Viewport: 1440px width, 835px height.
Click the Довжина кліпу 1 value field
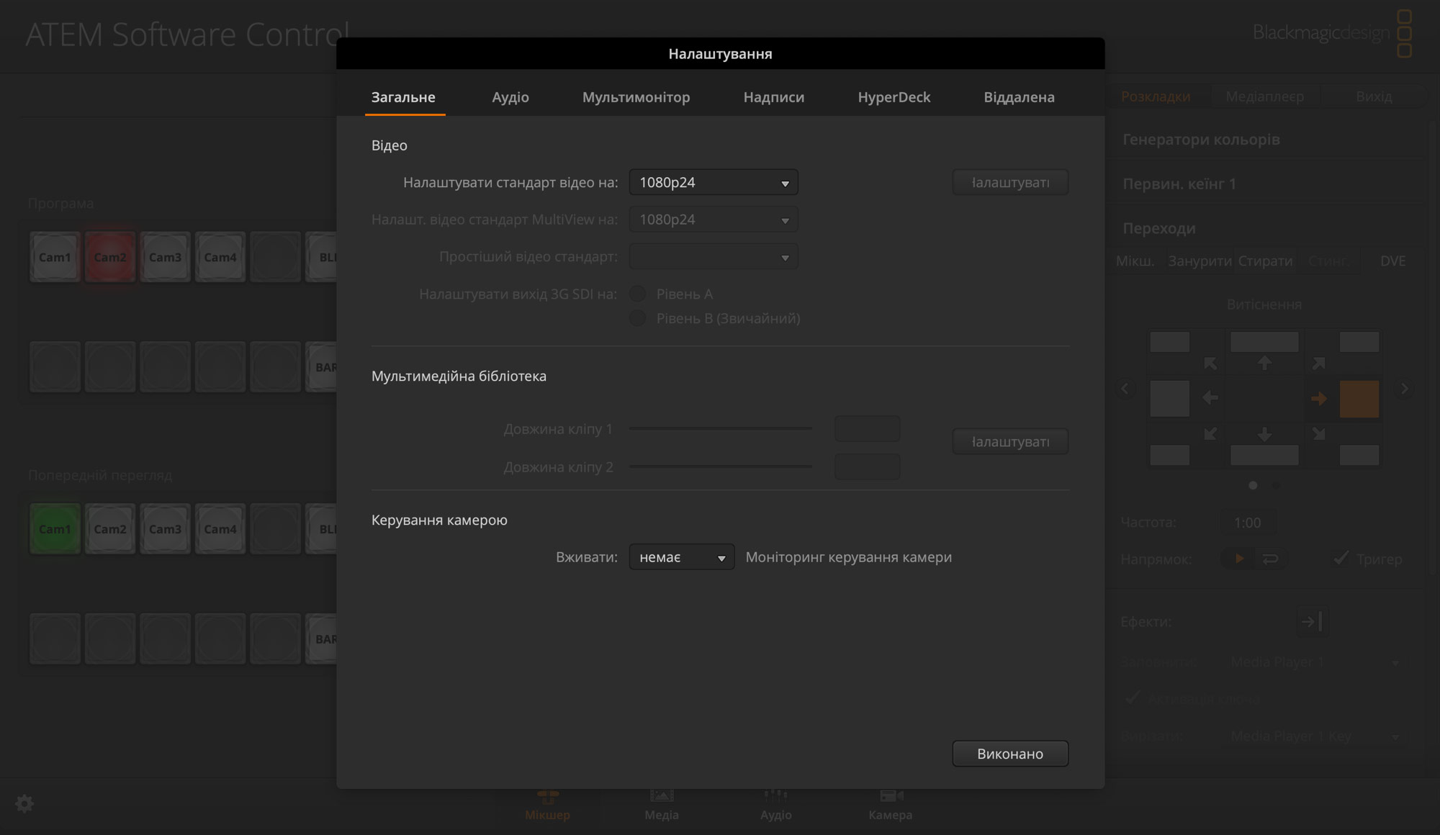[x=867, y=428]
